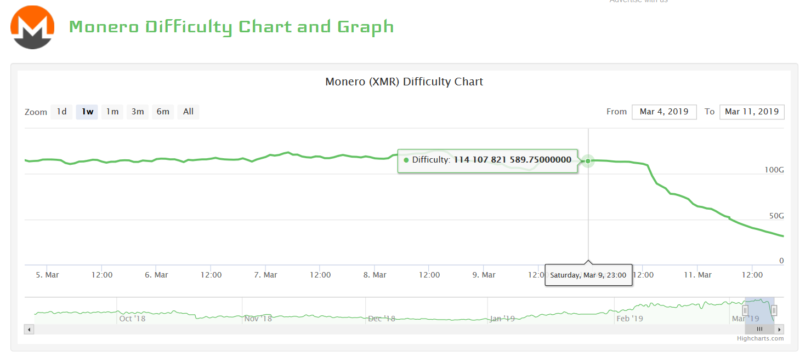Screen dimensions: 811x358
Task: Click the Saturday, Mar 9, 23:00 tooltip
Action: tap(588, 275)
